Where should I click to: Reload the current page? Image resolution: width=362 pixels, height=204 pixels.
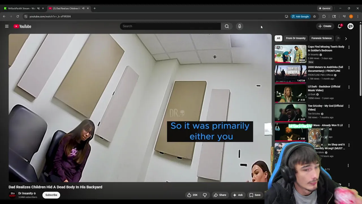point(18,16)
